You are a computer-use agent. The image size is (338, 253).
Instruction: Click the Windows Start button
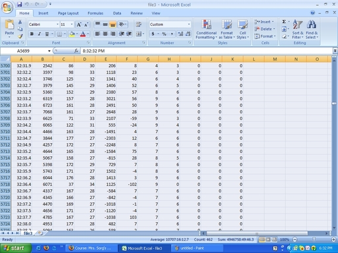pos(16,248)
